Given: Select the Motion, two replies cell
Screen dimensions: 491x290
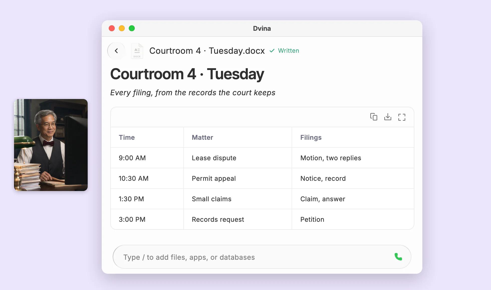Looking at the screenshot, I should tap(353, 158).
